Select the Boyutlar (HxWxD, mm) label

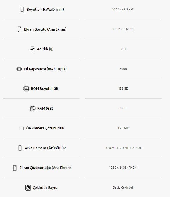coord(45,9)
